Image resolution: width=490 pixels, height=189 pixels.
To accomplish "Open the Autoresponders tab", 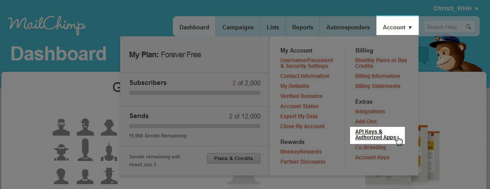I will 348,27.
